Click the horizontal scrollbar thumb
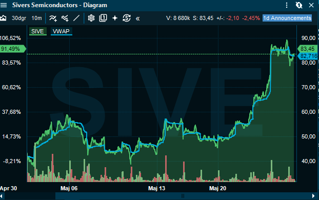Image resolution: width=319 pixels, height=200 pixels. [183, 196]
